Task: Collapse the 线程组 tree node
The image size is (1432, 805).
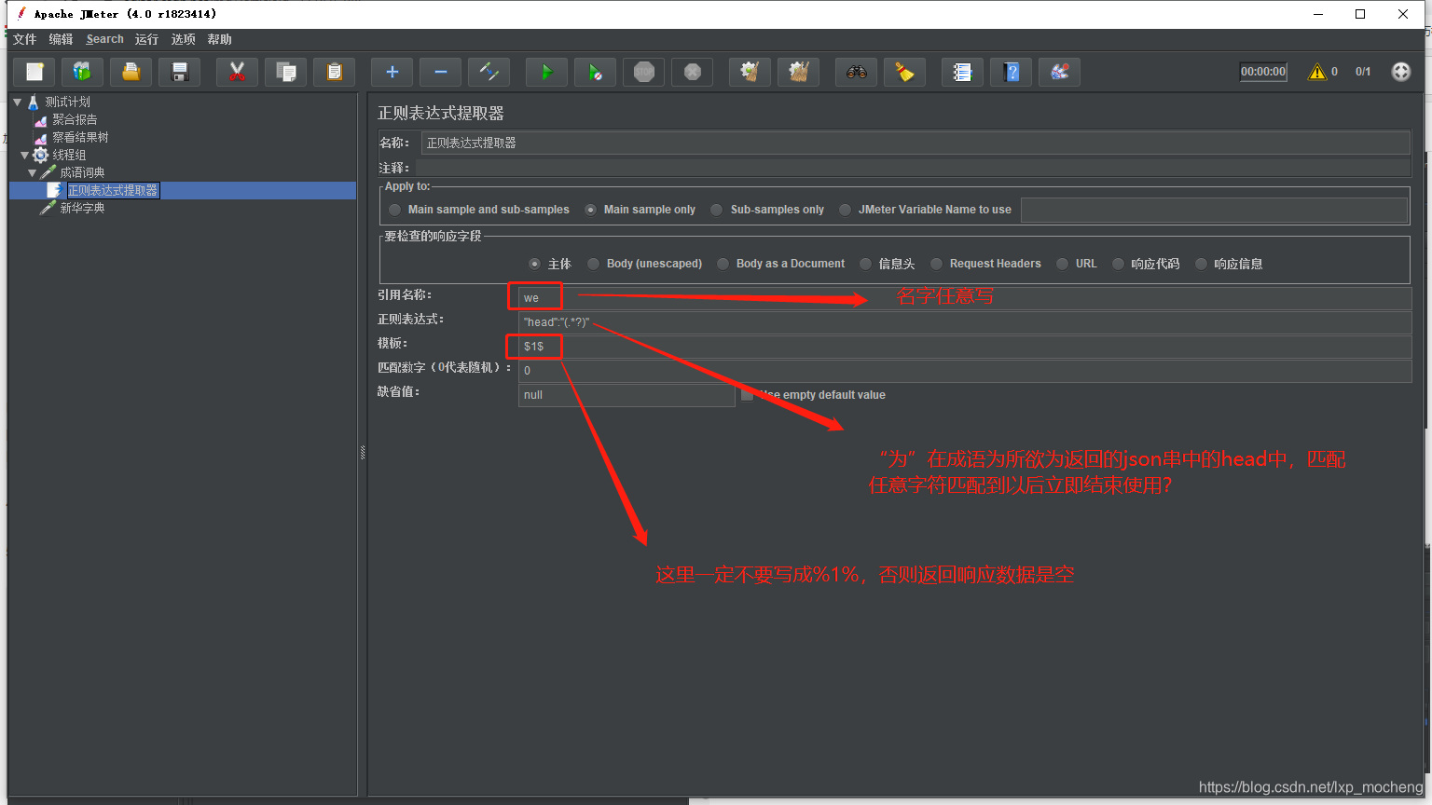Action: coord(25,155)
